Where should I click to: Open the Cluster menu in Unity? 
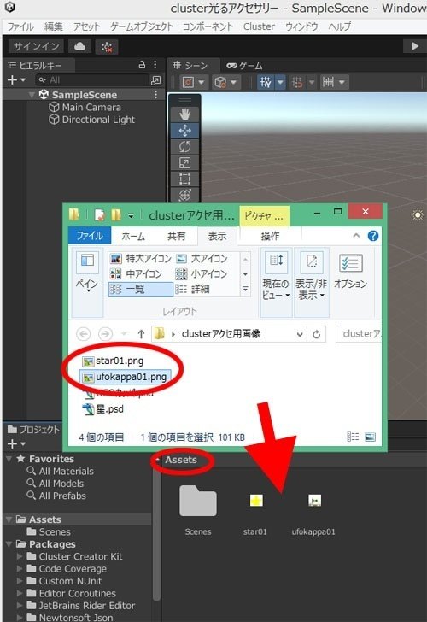pos(259,26)
